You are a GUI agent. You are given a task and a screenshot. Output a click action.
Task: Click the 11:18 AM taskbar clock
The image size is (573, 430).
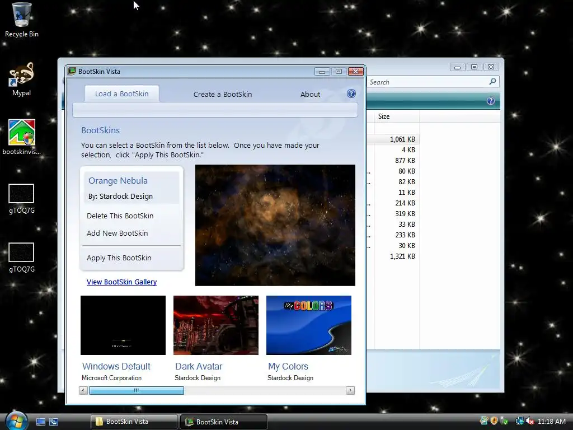(x=551, y=421)
